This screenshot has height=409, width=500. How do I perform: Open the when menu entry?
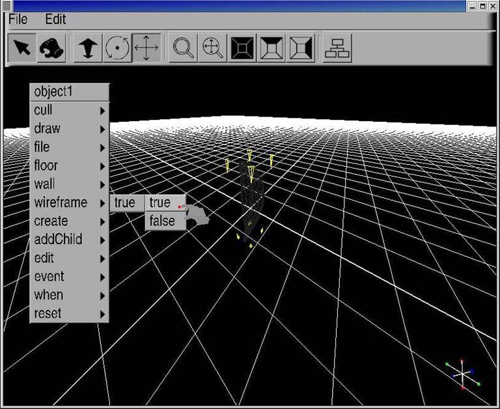pyautogui.click(x=70, y=296)
